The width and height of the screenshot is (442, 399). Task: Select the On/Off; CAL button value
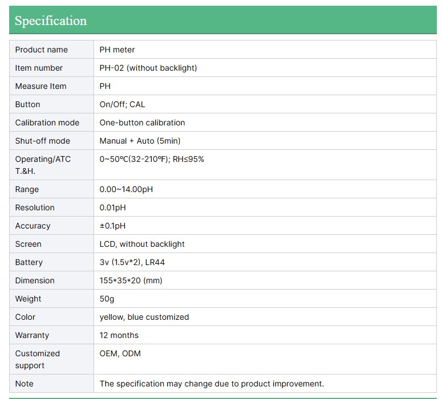(x=122, y=104)
